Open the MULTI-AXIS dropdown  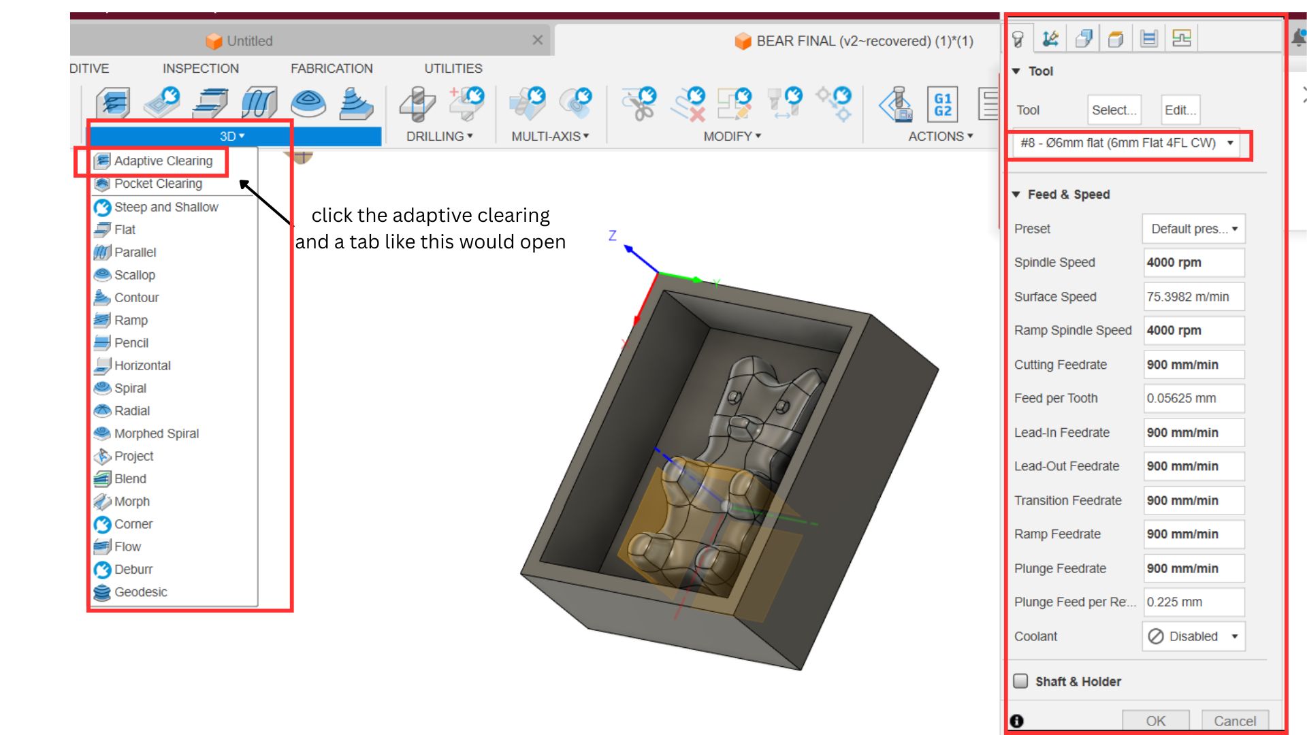pos(550,136)
